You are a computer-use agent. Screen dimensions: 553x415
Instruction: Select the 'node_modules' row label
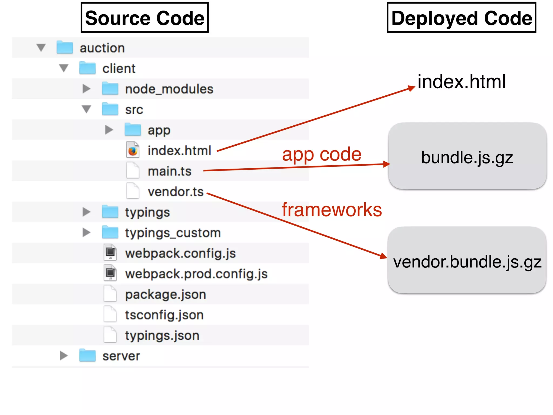coord(169,89)
